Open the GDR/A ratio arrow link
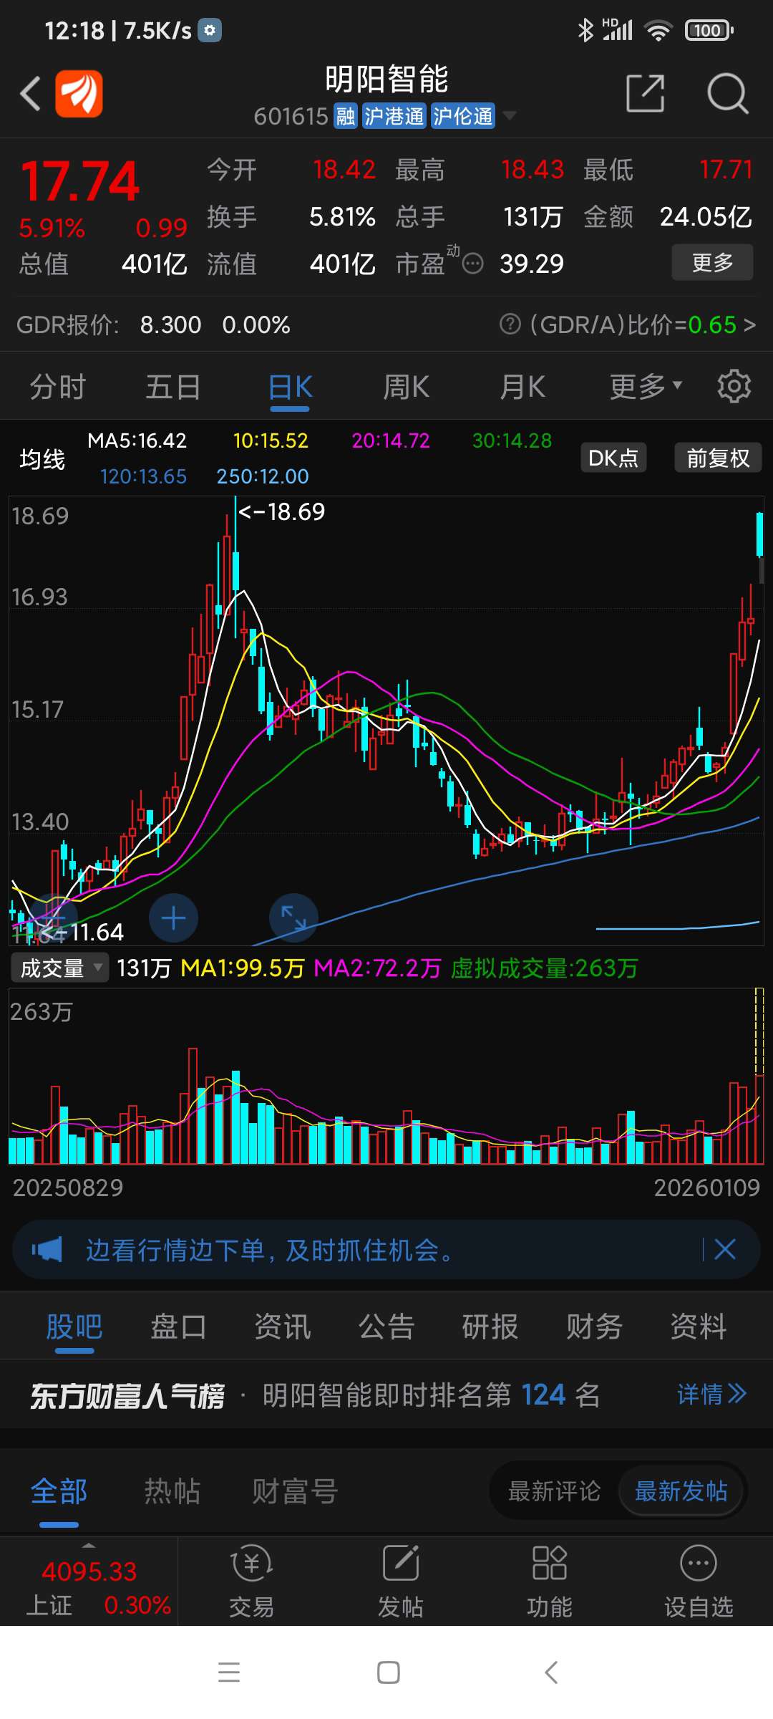 749,324
